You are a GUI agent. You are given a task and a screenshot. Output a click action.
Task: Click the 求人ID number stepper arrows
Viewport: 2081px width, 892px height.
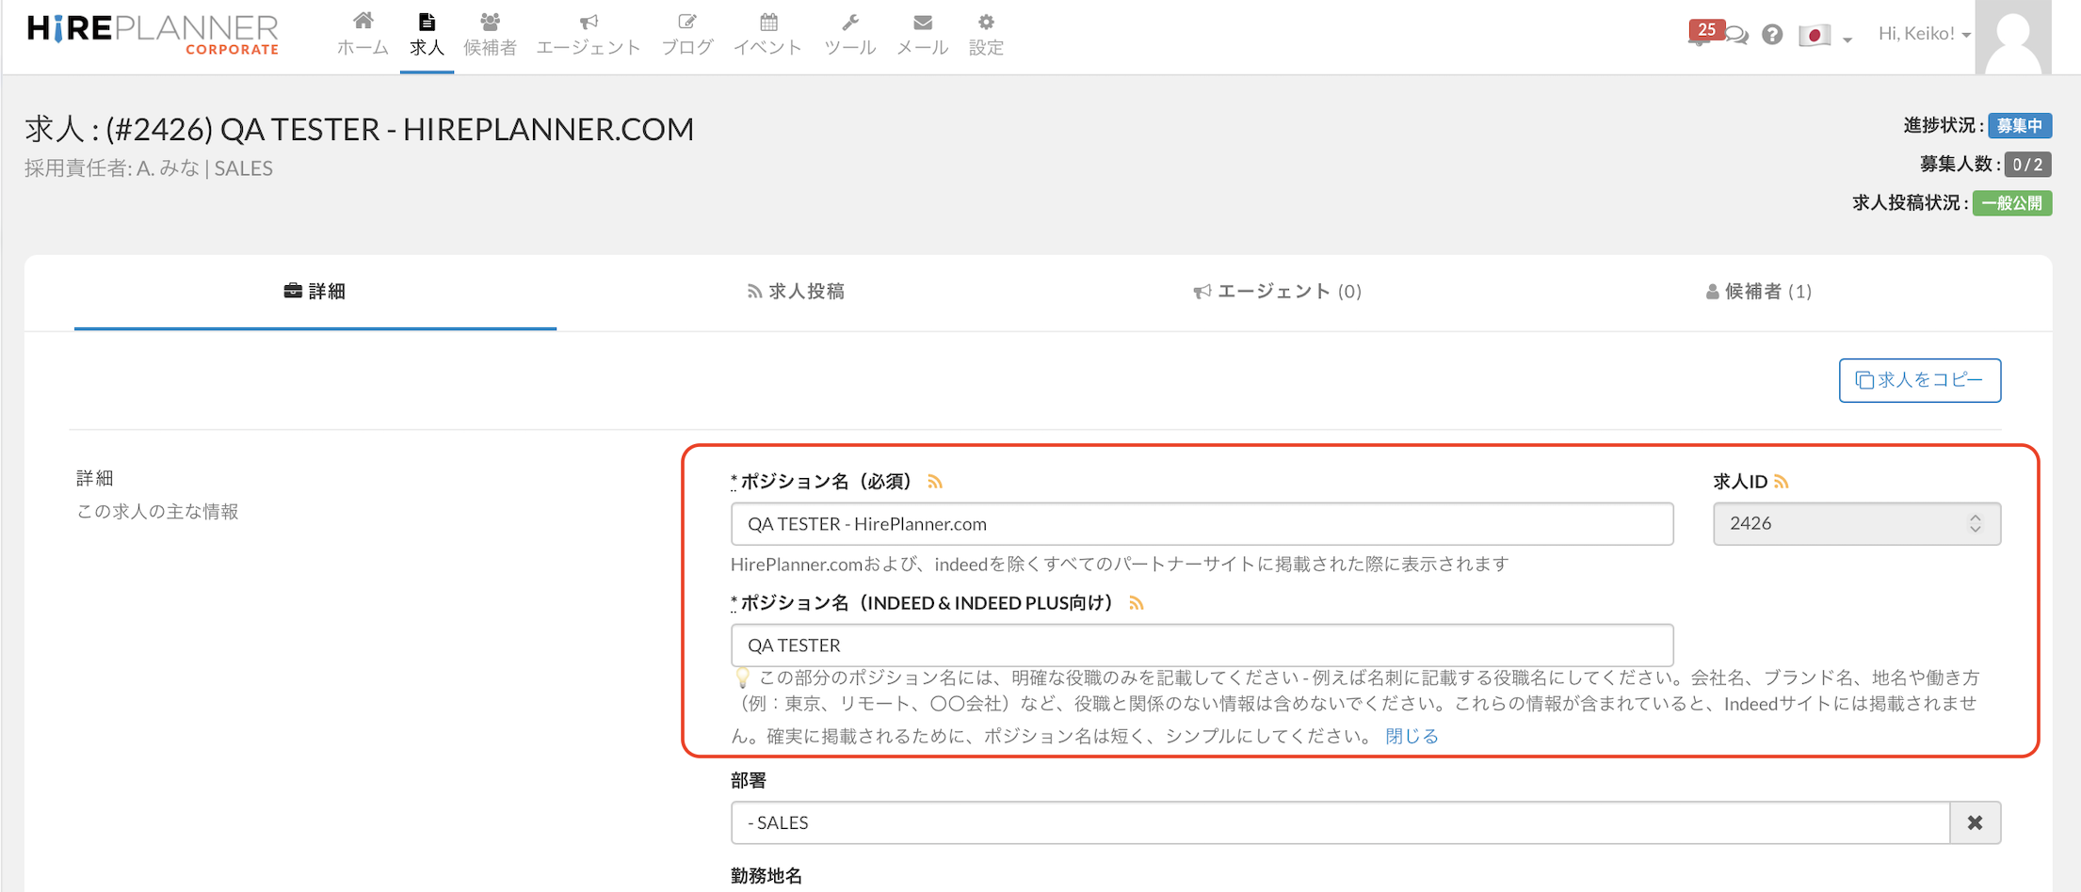(1975, 523)
